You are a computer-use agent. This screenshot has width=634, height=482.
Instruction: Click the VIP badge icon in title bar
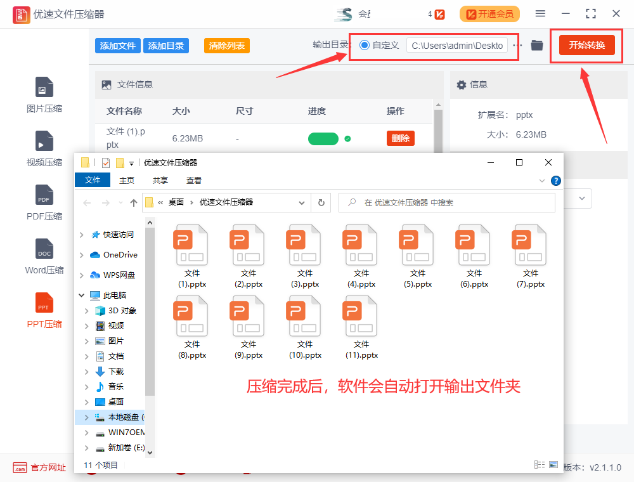coord(439,15)
